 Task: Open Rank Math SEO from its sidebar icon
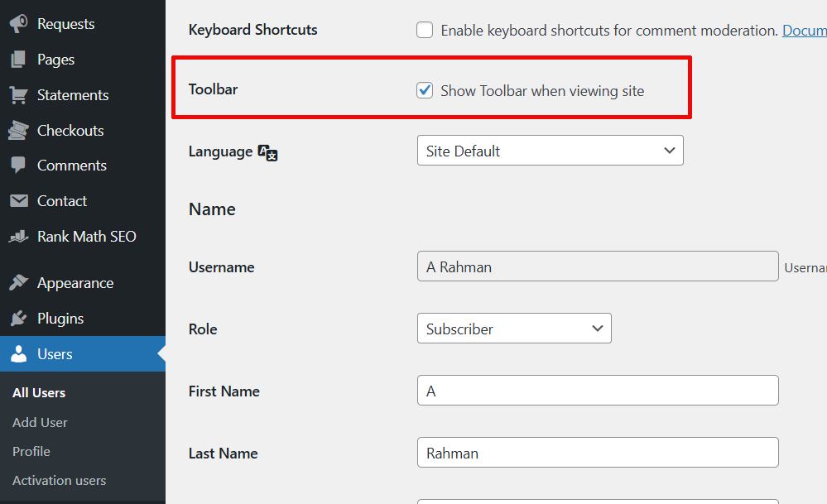[18, 236]
